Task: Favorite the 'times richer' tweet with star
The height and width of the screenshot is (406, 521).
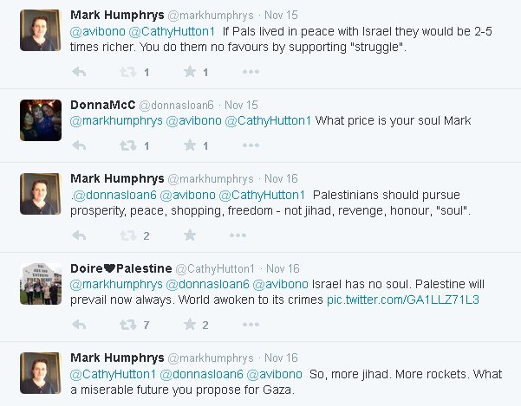Action: [190, 72]
